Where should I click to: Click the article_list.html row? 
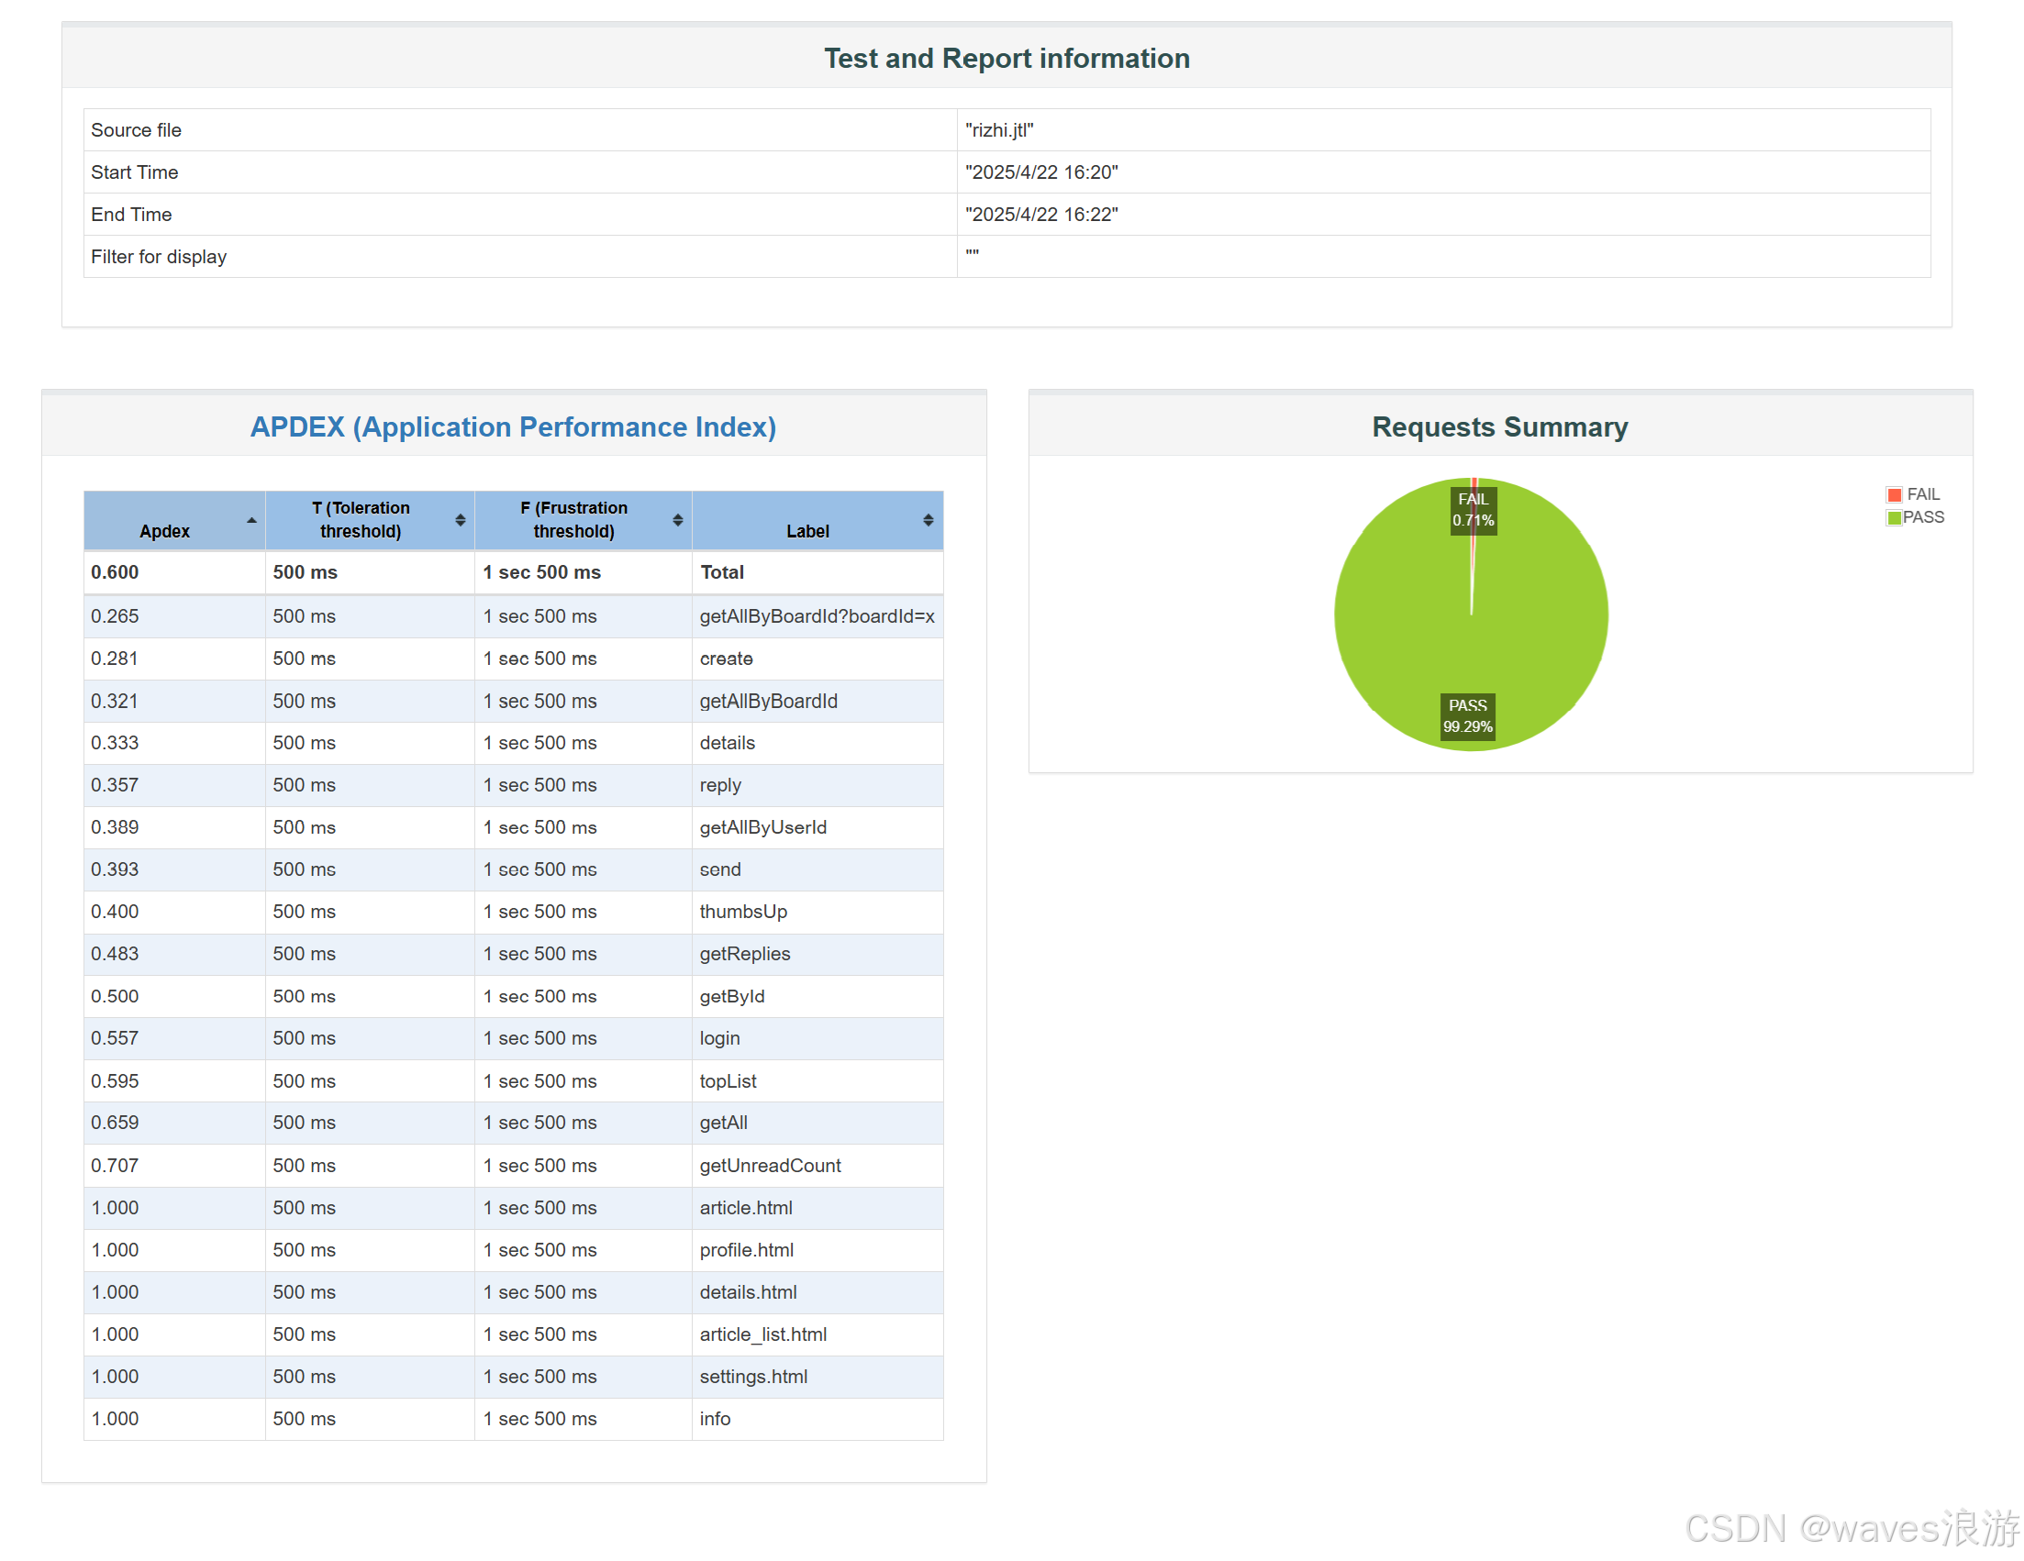tap(762, 1334)
